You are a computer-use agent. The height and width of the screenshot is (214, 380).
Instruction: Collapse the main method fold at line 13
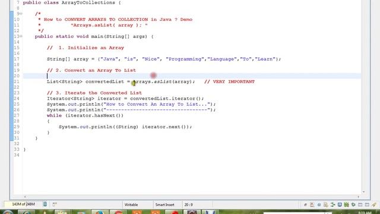coord(21,36)
